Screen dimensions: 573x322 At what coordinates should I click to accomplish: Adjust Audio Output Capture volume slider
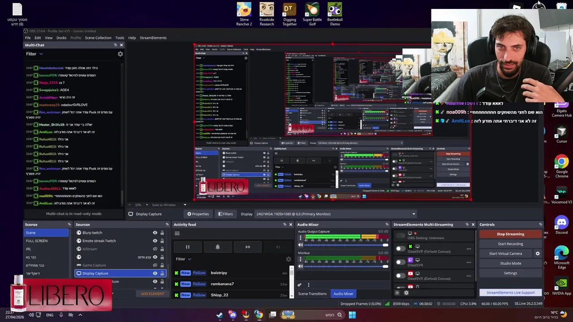point(345,245)
